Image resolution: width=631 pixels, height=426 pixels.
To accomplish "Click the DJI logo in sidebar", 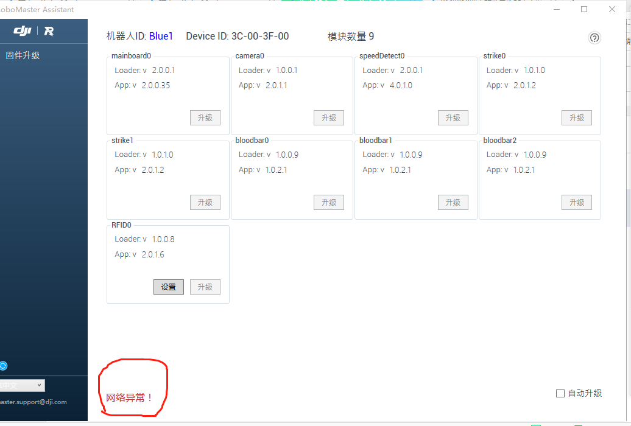I will click(23, 30).
